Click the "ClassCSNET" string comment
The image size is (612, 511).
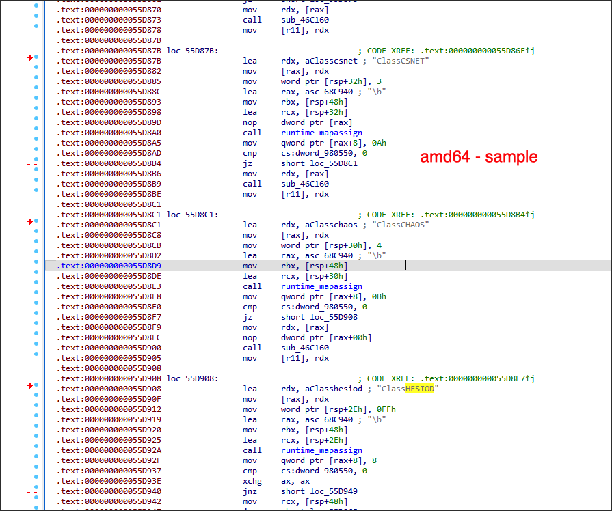click(x=401, y=61)
